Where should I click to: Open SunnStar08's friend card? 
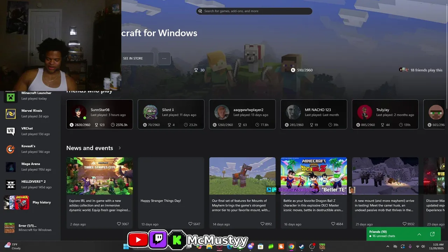pyautogui.click(x=99, y=114)
